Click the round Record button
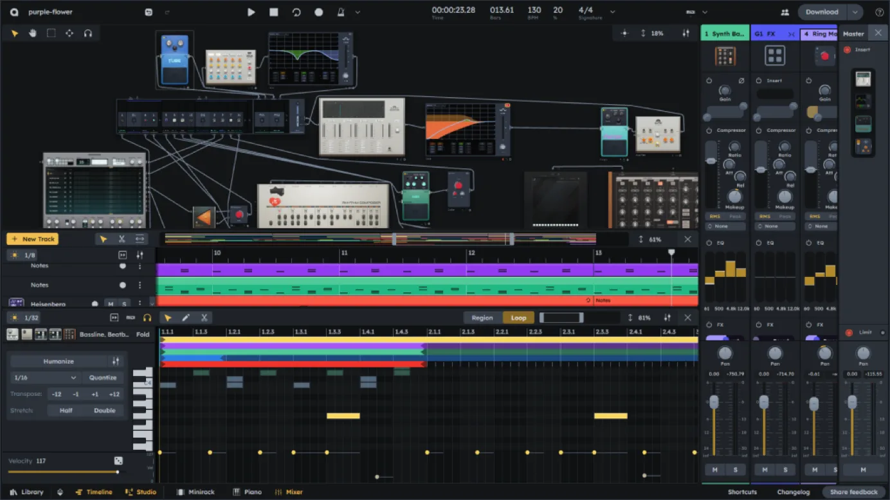 [x=319, y=12]
